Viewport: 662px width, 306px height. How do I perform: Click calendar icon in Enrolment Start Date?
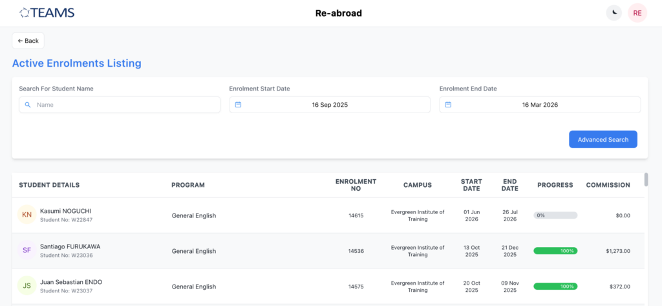(238, 105)
